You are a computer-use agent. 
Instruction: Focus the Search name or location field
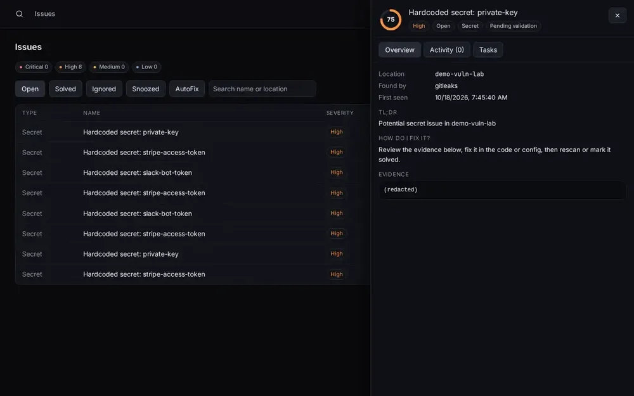pyautogui.click(x=262, y=89)
